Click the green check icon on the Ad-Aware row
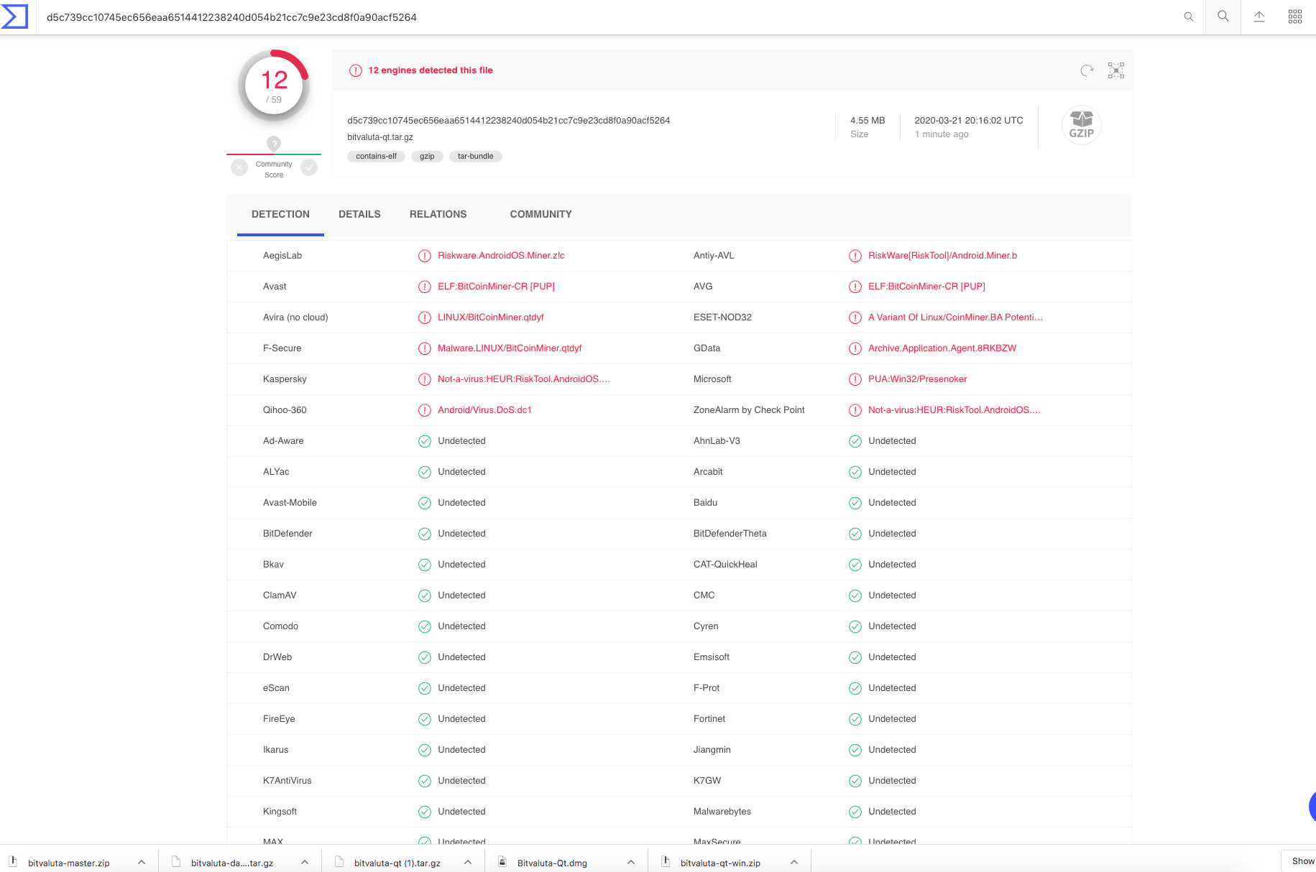 click(x=425, y=441)
